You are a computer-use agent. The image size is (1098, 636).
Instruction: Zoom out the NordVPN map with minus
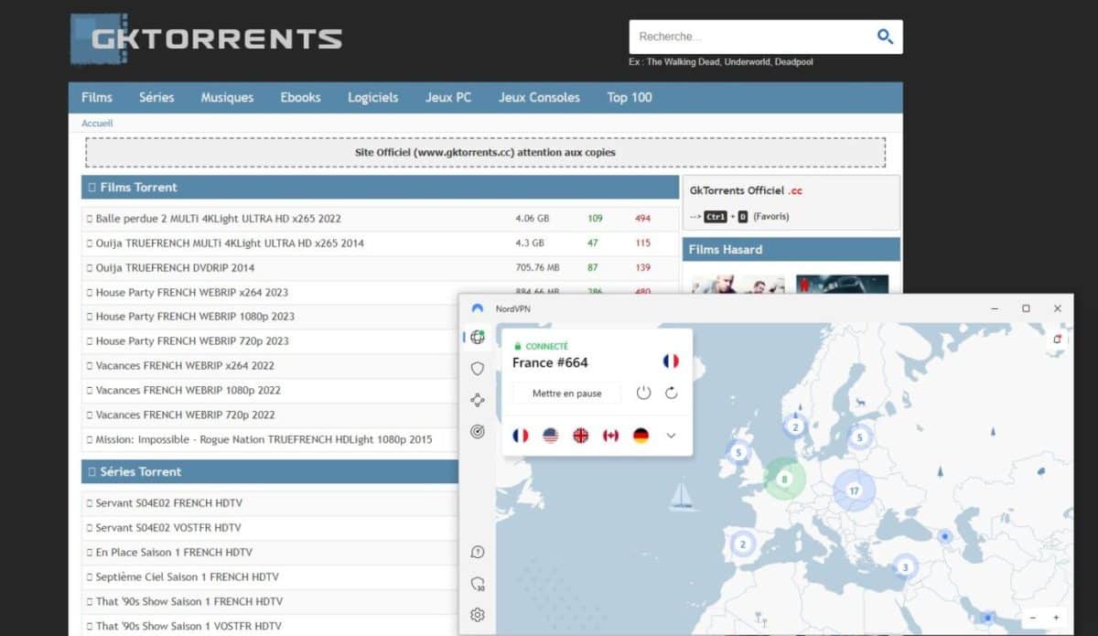1034,618
